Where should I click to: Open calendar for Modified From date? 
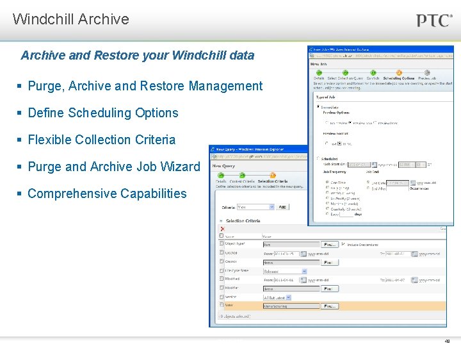pyautogui.click(x=303, y=280)
